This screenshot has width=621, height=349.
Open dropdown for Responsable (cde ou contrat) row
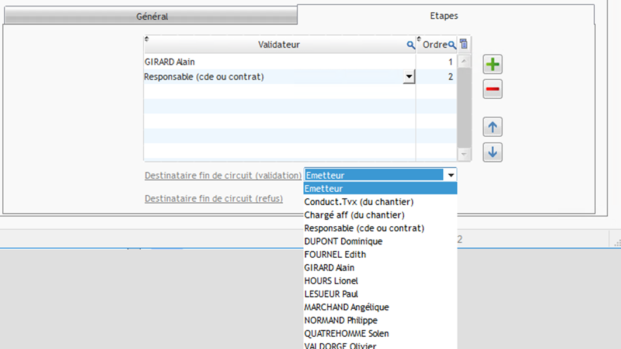409,77
